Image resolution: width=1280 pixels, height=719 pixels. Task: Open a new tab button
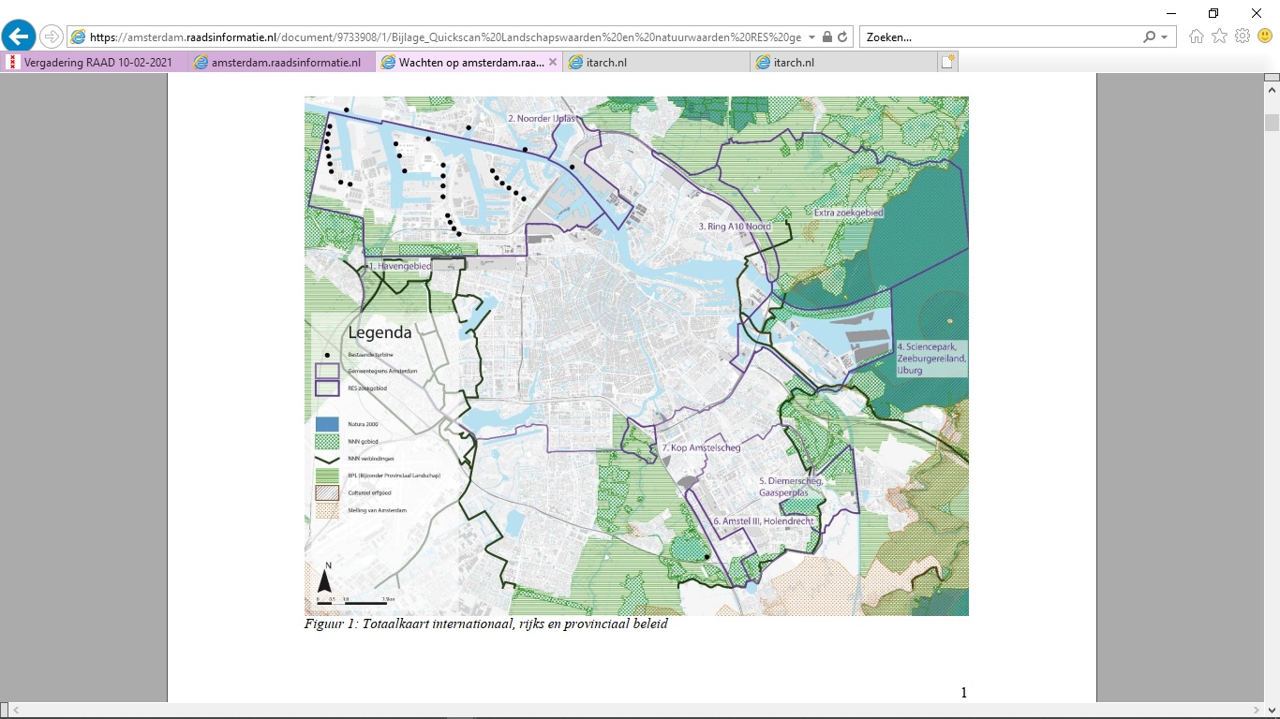pyautogui.click(x=948, y=63)
